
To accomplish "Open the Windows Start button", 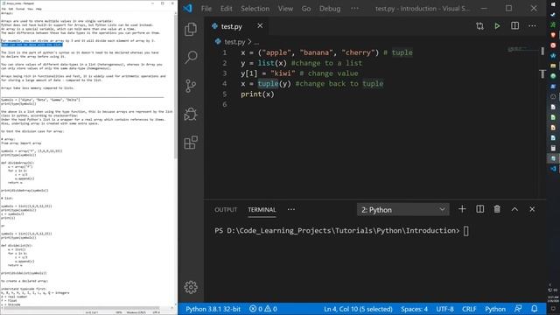I will (553, 4).
